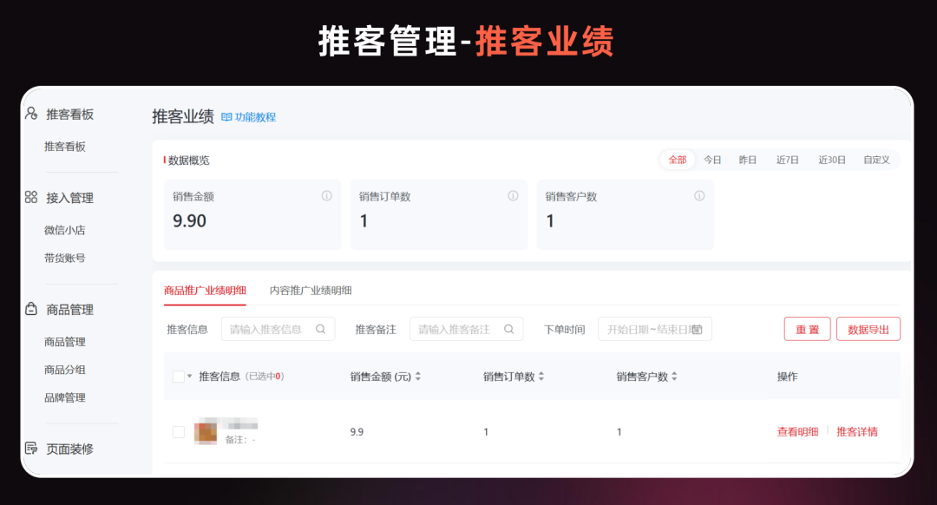Select the 今日 time filter
Screen dimensions: 937x505
711,160
